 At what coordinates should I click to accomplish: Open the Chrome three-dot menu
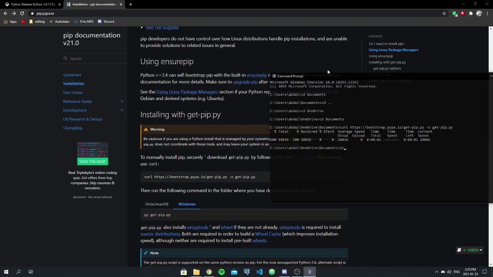[x=488, y=13]
